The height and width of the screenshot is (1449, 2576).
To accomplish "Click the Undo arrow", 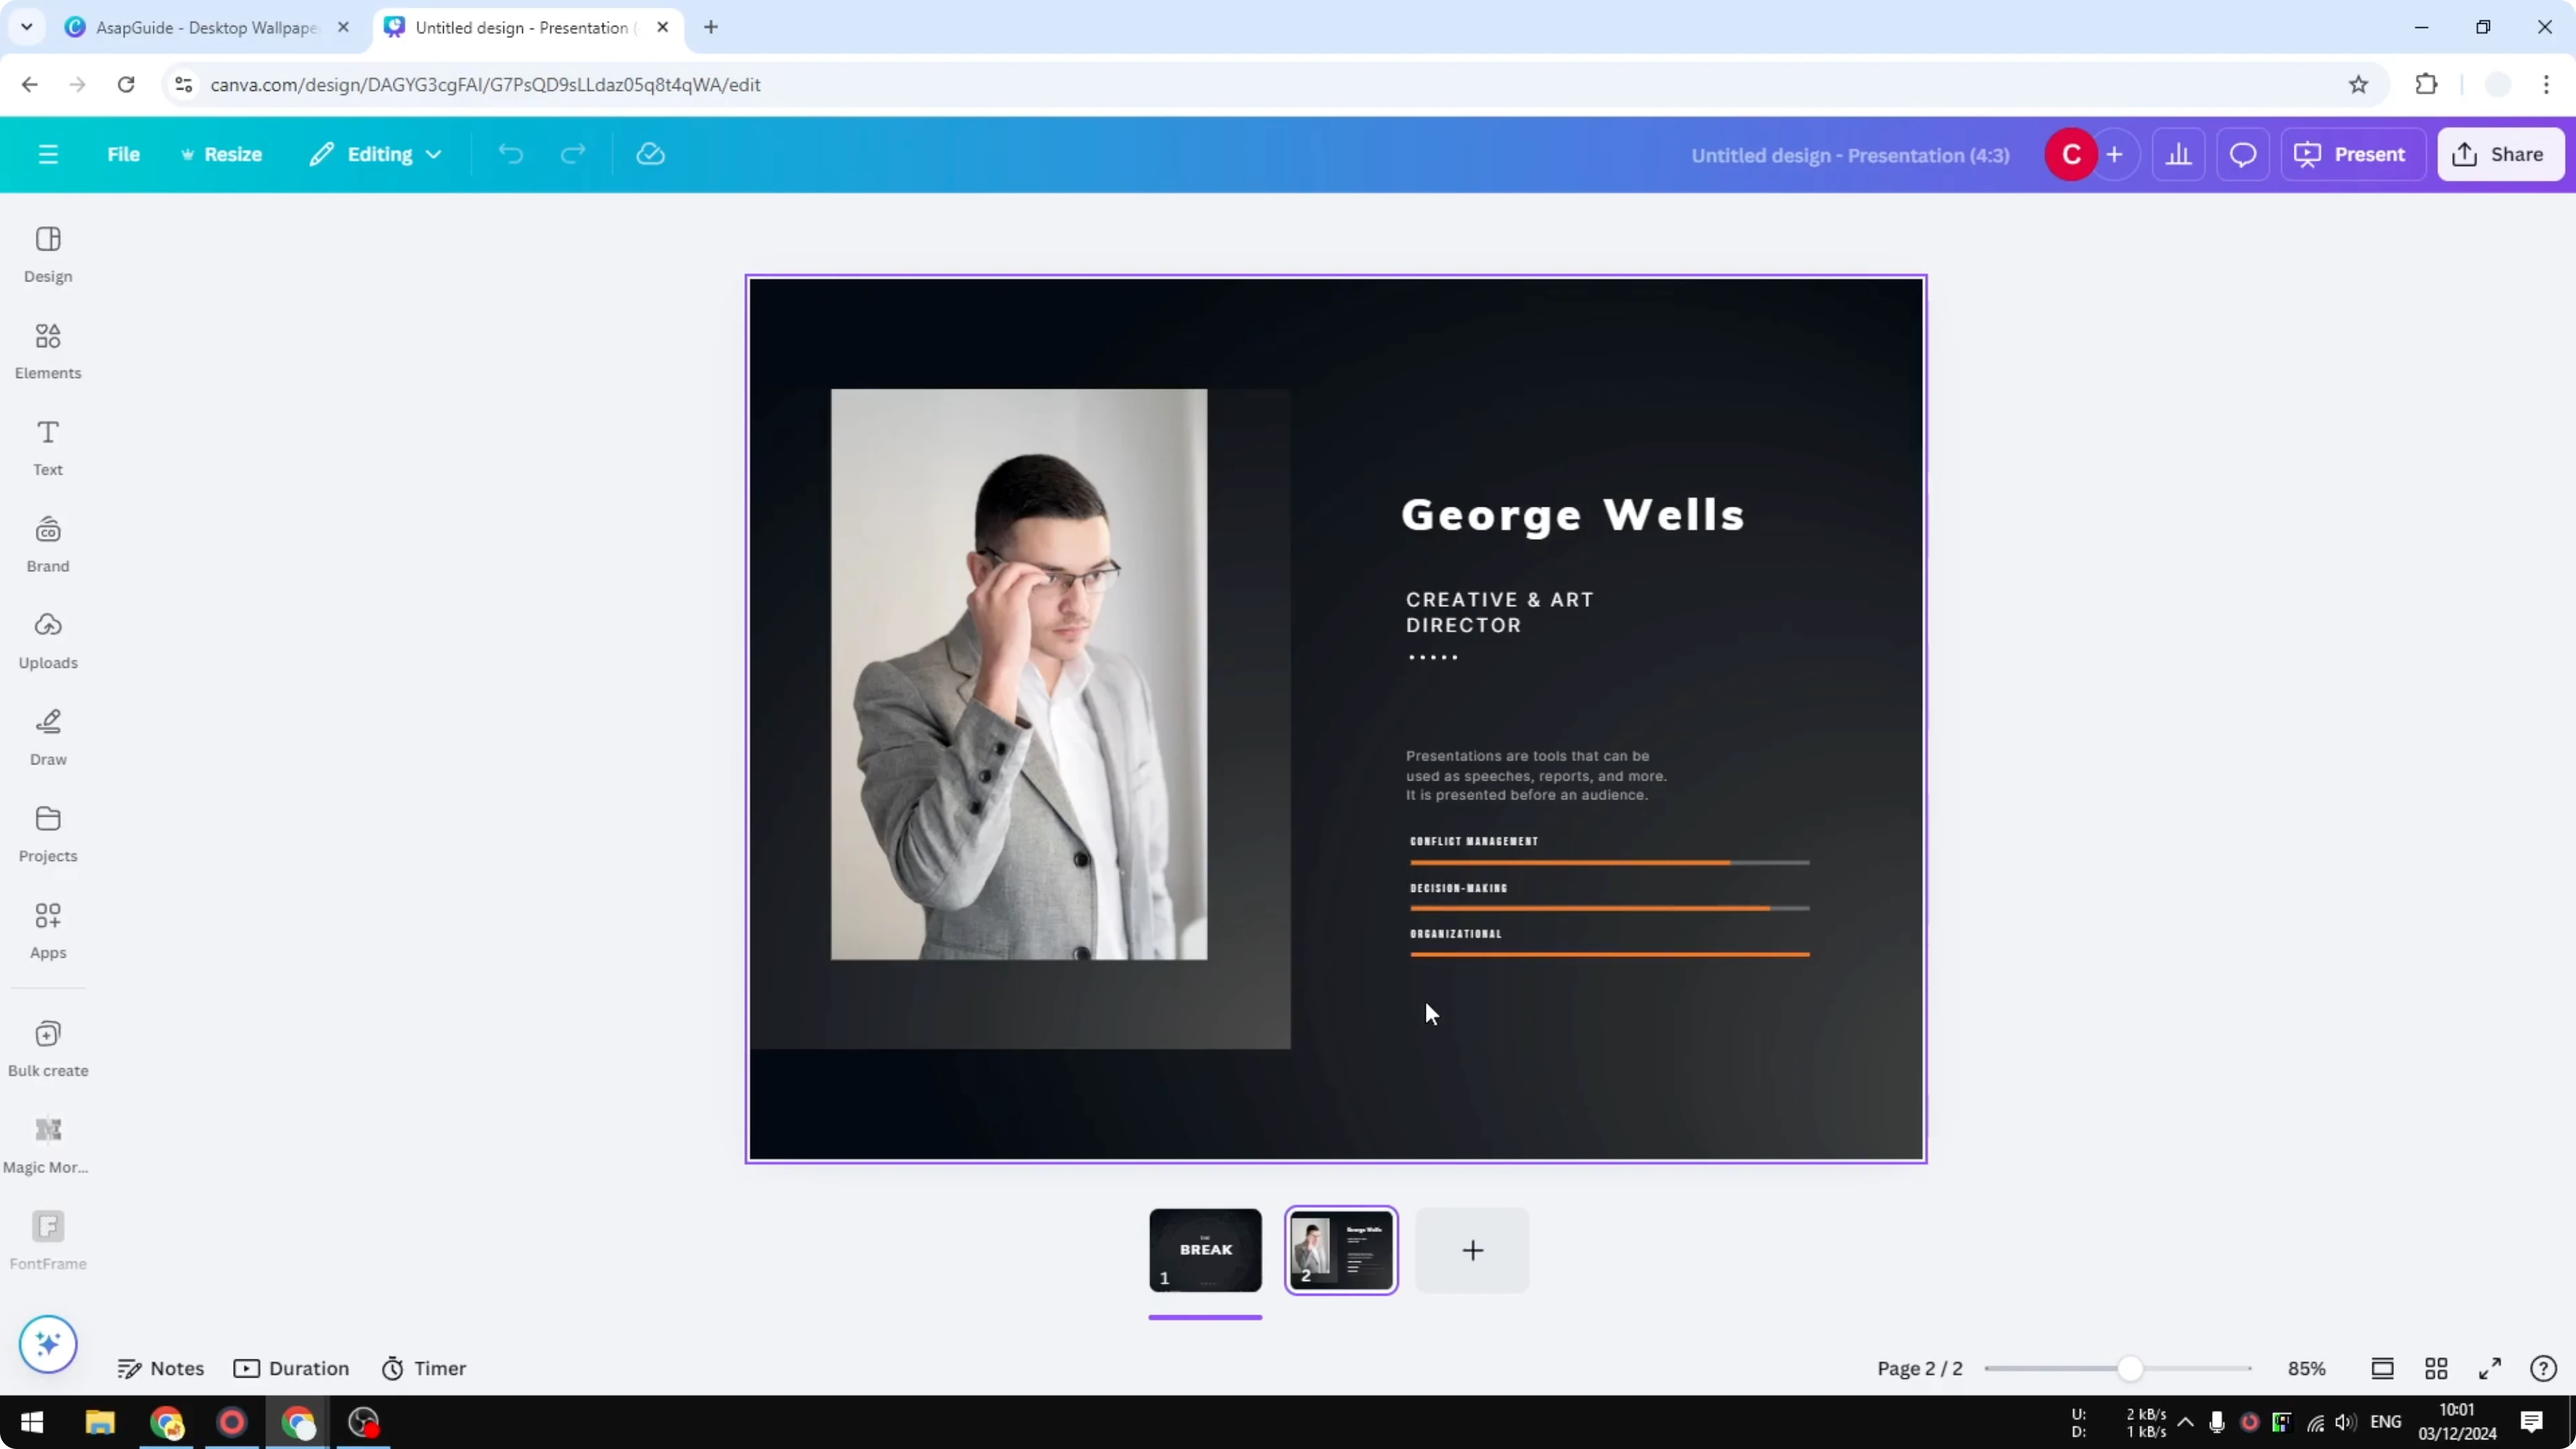I will point(510,154).
